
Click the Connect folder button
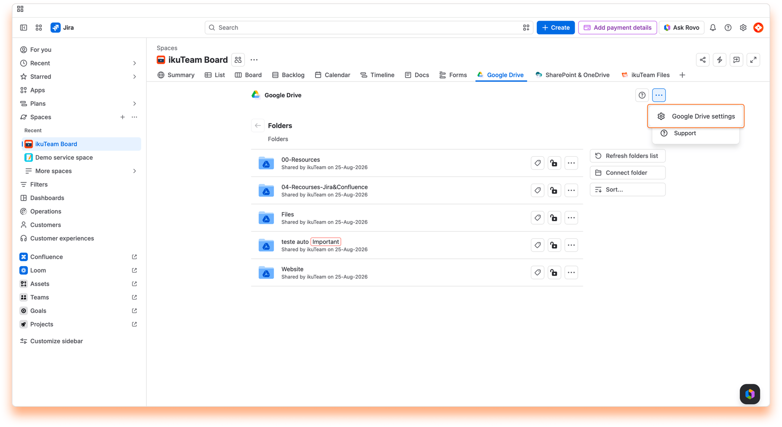[627, 173]
